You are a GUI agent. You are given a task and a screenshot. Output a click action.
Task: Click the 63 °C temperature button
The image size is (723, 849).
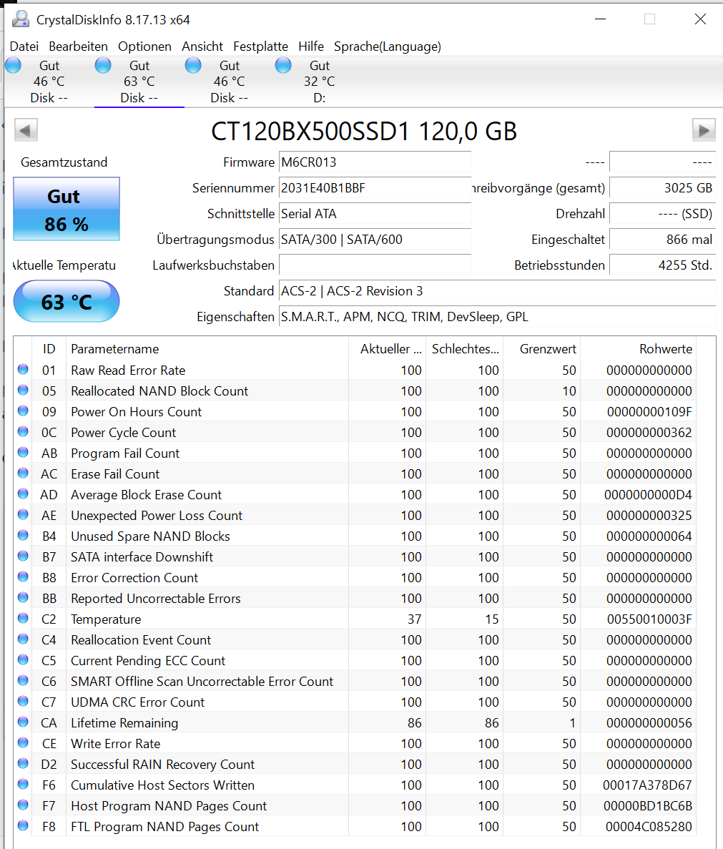tap(66, 302)
